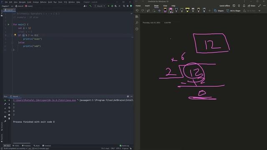The image size is (267, 150).
Task: Click the up arrow in Run panel
Action: point(9,100)
